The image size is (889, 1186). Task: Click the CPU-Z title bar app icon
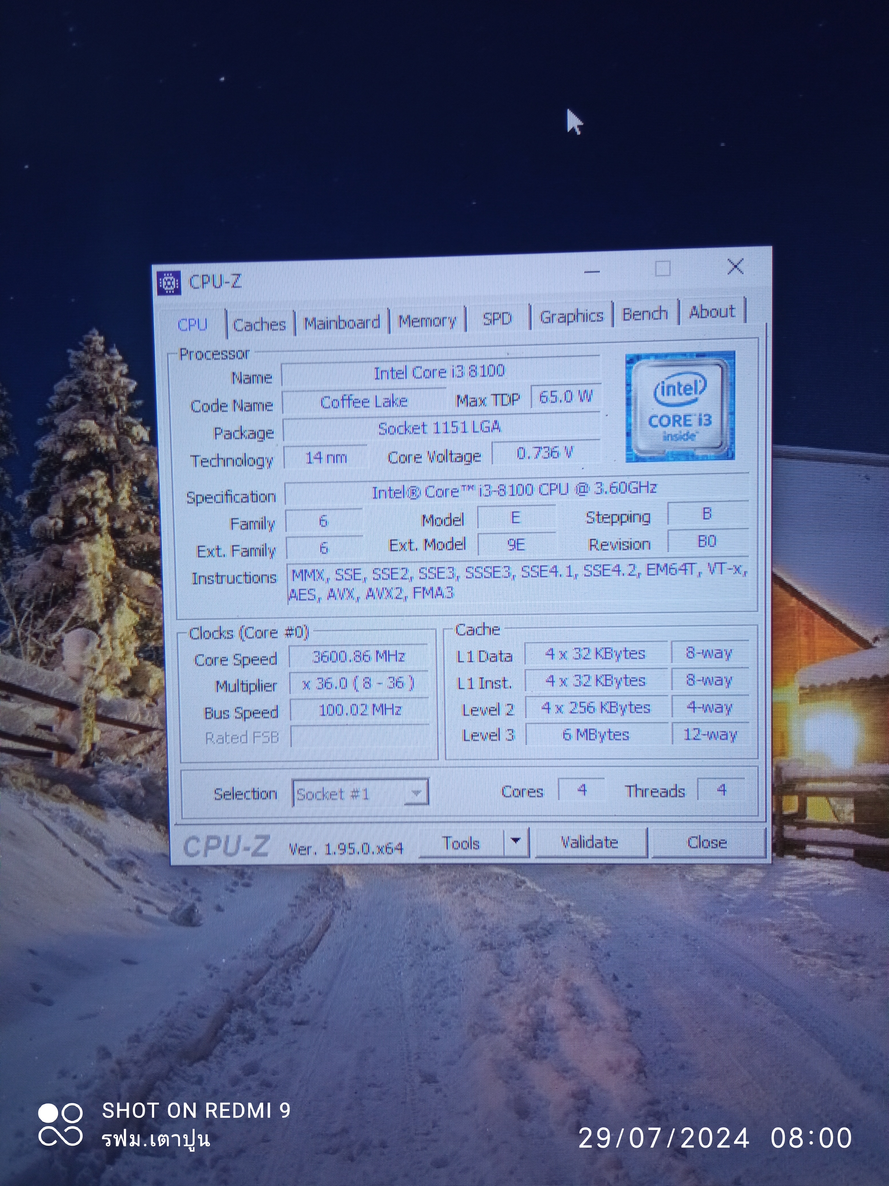point(169,283)
